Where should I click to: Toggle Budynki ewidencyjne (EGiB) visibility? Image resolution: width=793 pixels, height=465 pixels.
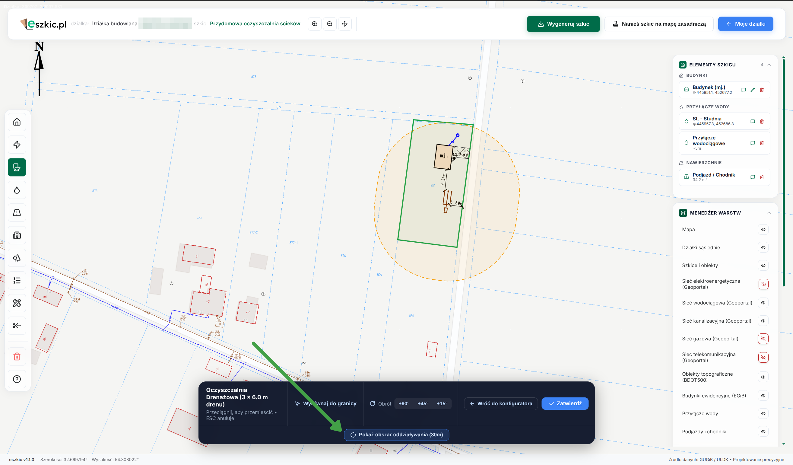[x=763, y=396]
